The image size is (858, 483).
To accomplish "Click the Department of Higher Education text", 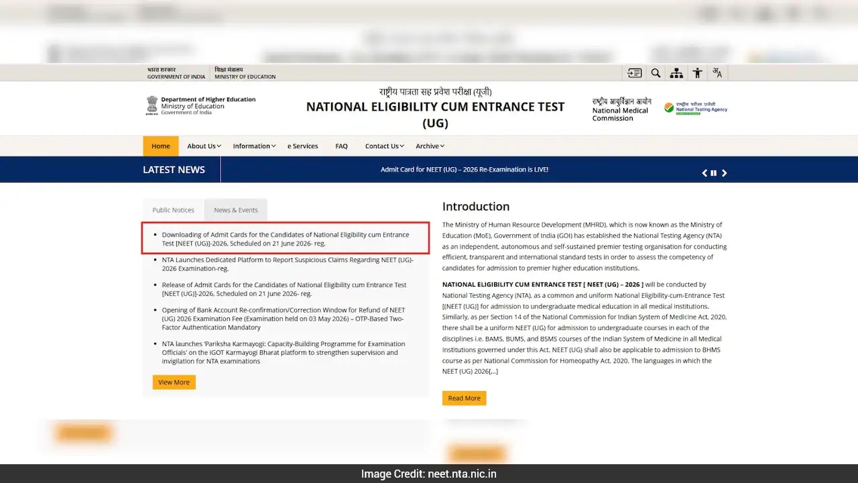I will pyautogui.click(x=208, y=99).
